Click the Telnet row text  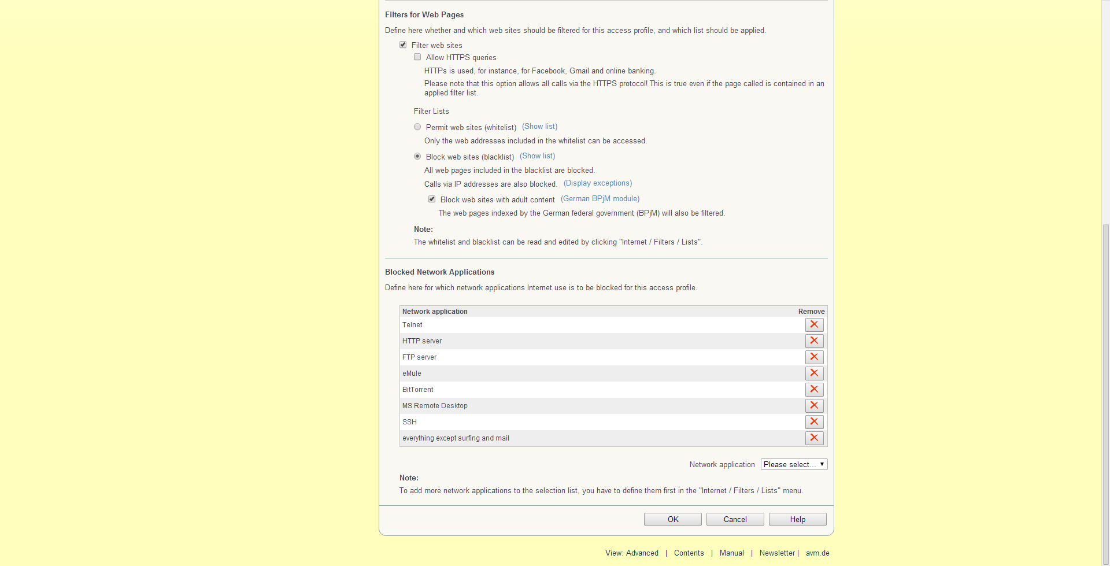click(412, 325)
